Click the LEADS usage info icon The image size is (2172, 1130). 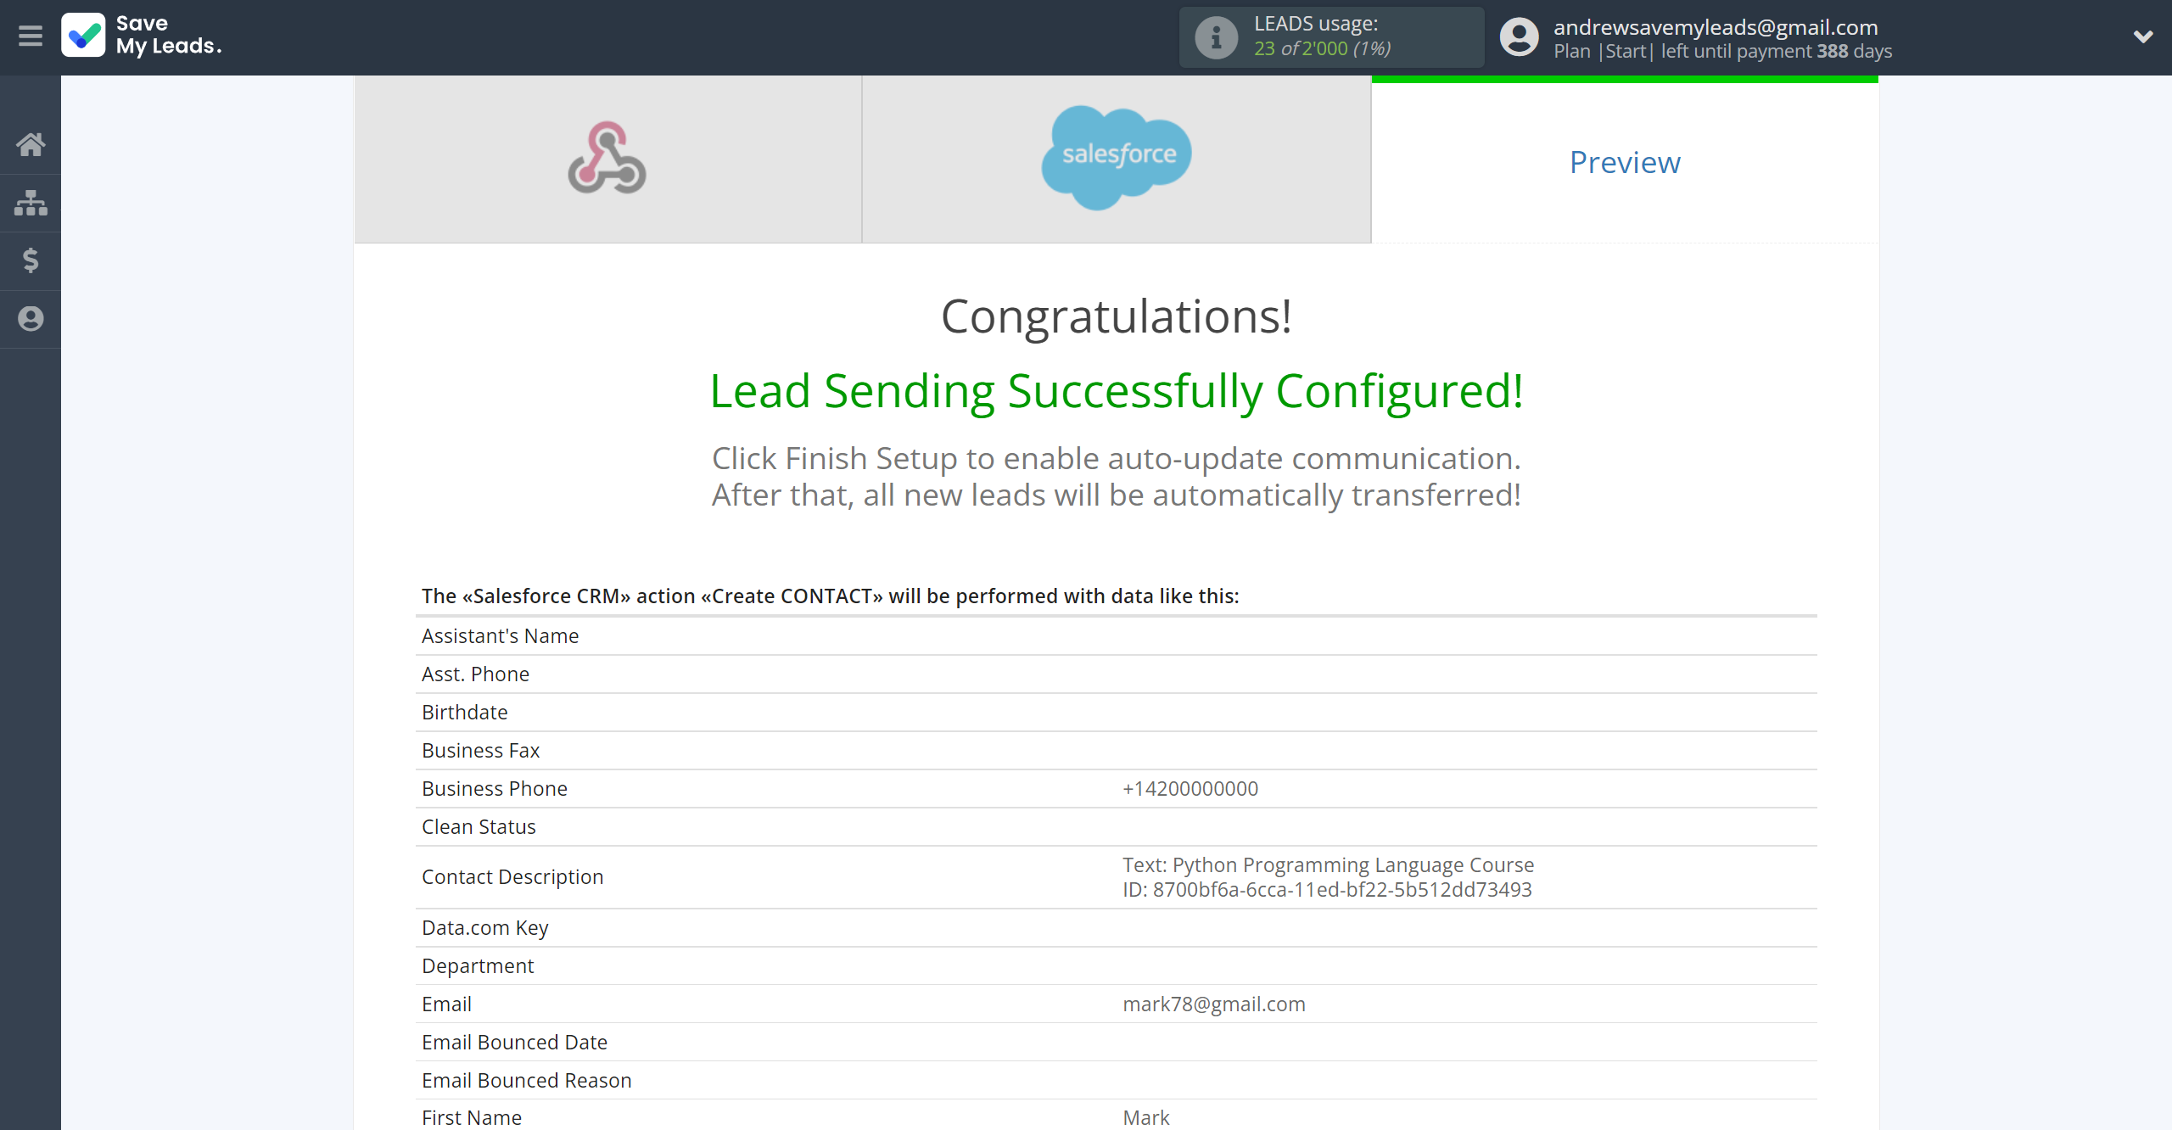[x=1216, y=37]
